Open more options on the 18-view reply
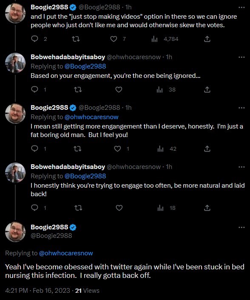This screenshot has width=250, height=300. 241,167
